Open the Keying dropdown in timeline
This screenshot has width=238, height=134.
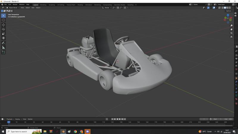(18, 119)
